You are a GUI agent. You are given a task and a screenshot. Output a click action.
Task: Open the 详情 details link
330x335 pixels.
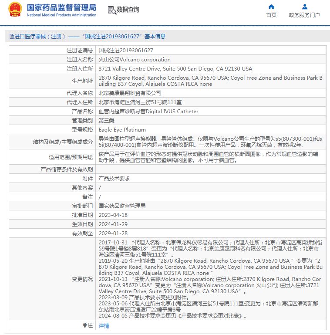pyautogui.click(x=104, y=325)
